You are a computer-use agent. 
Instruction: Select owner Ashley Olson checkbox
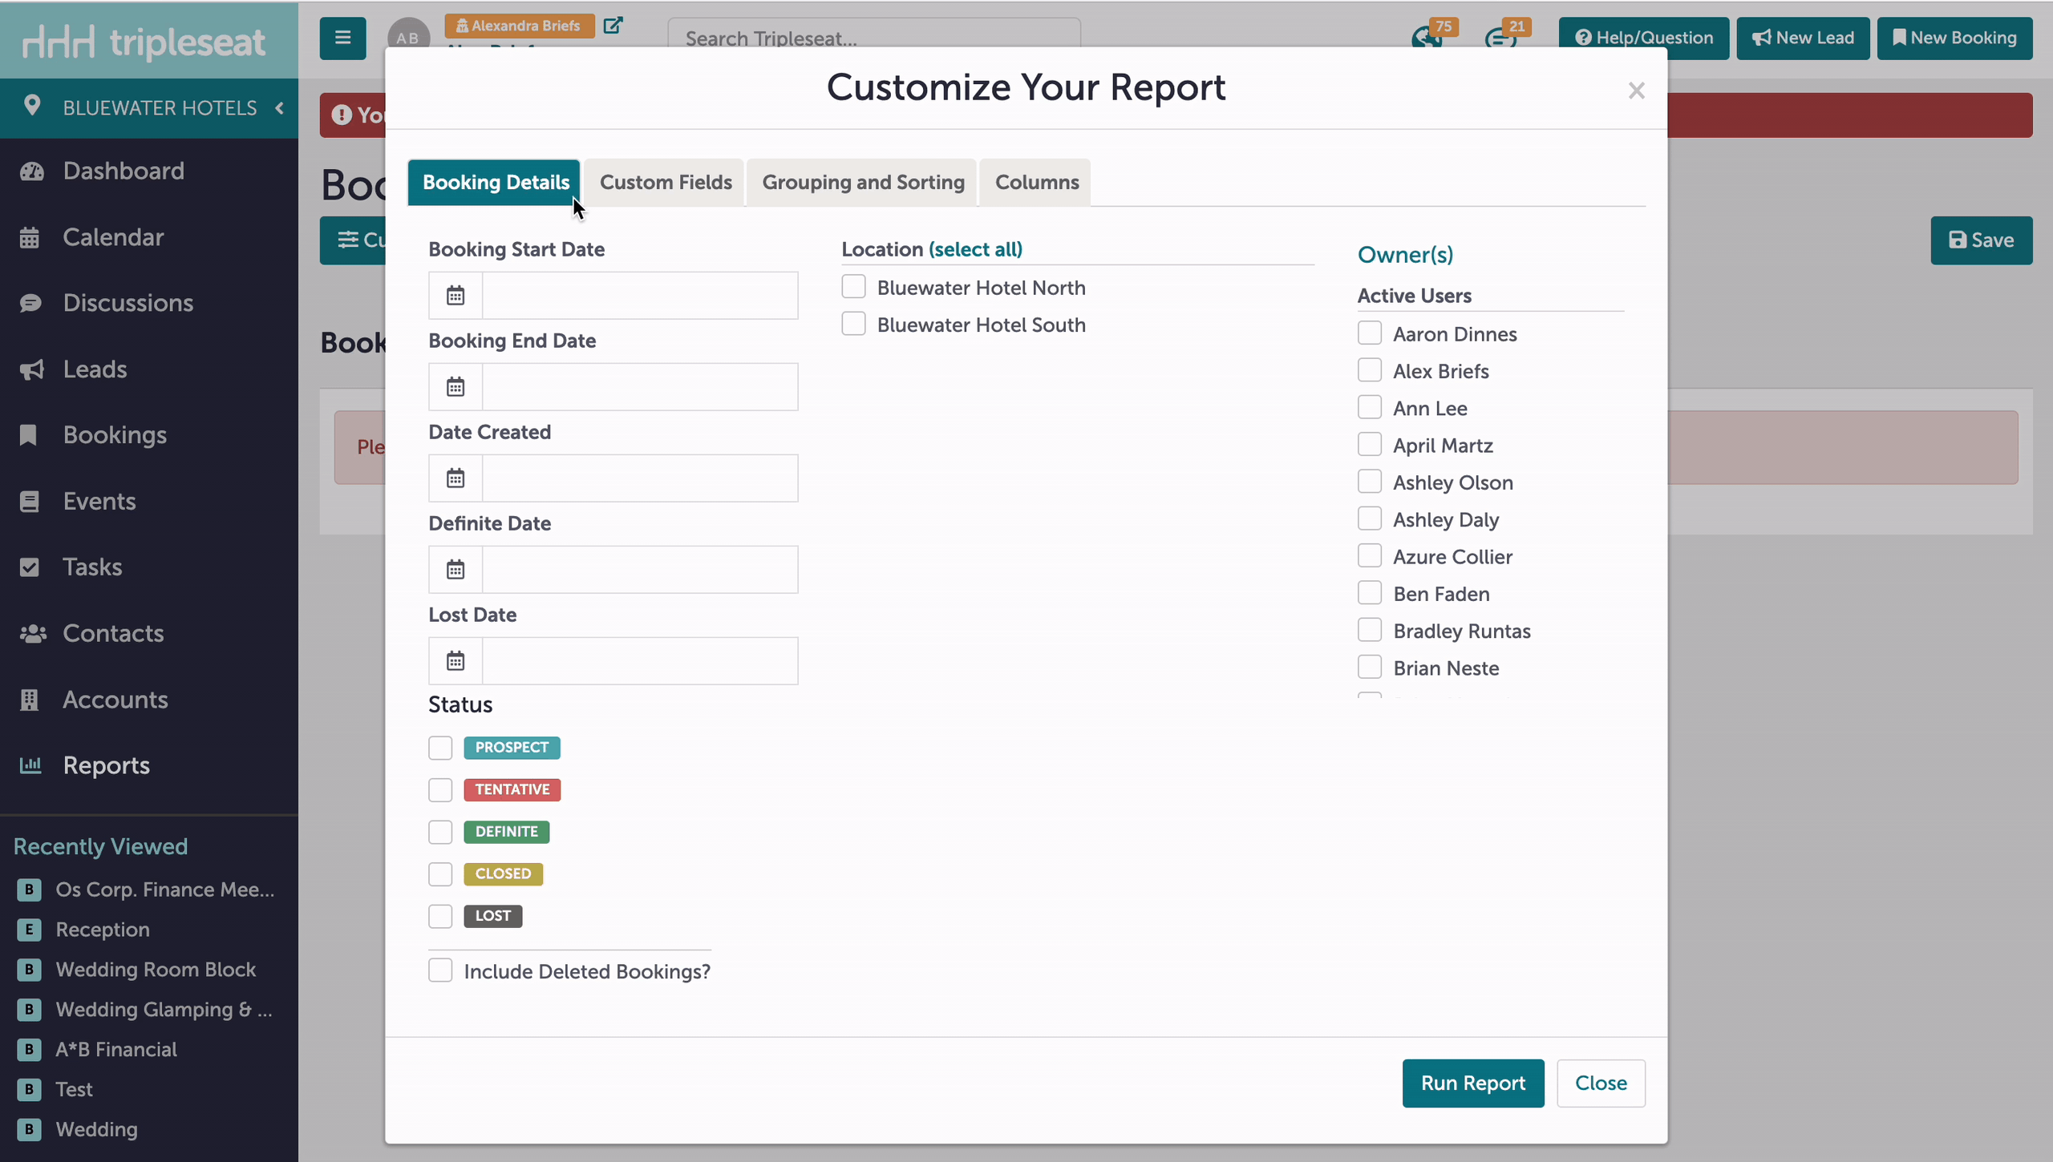point(1370,482)
